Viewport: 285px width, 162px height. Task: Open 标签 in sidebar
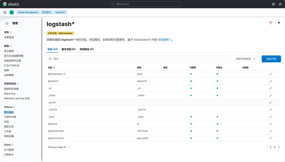tap(7, 122)
